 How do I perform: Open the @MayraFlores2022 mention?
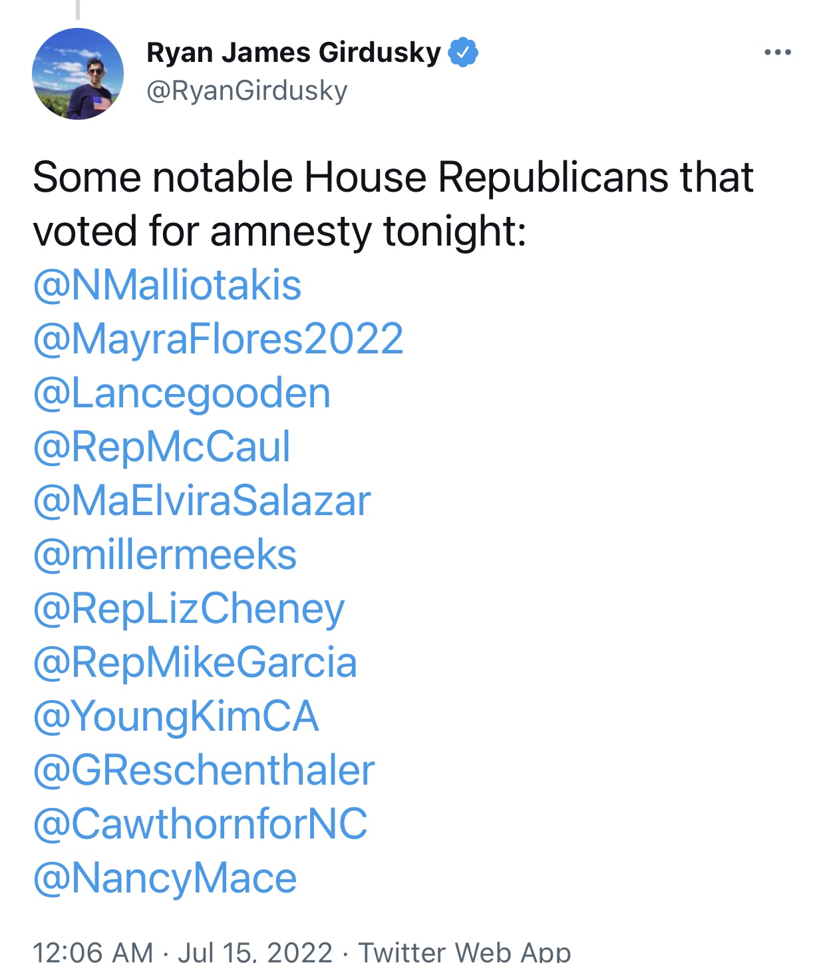(218, 339)
